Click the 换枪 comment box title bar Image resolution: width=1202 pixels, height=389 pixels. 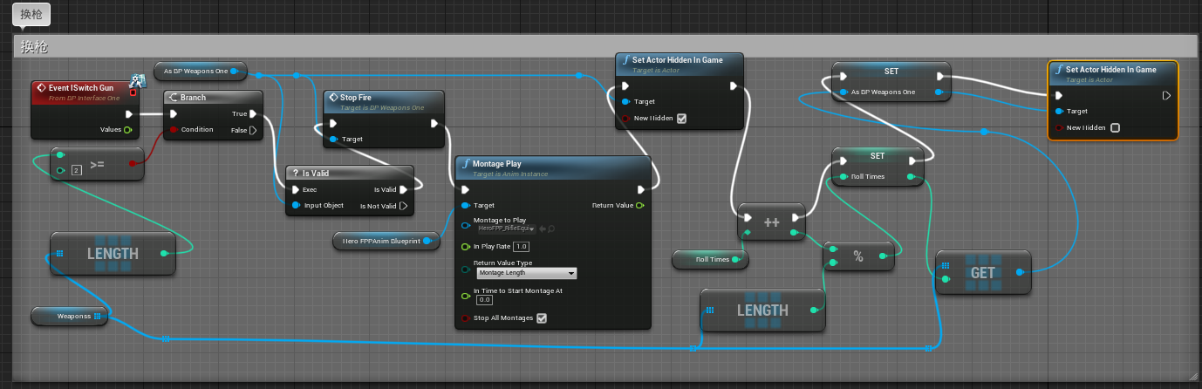(604, 46)
